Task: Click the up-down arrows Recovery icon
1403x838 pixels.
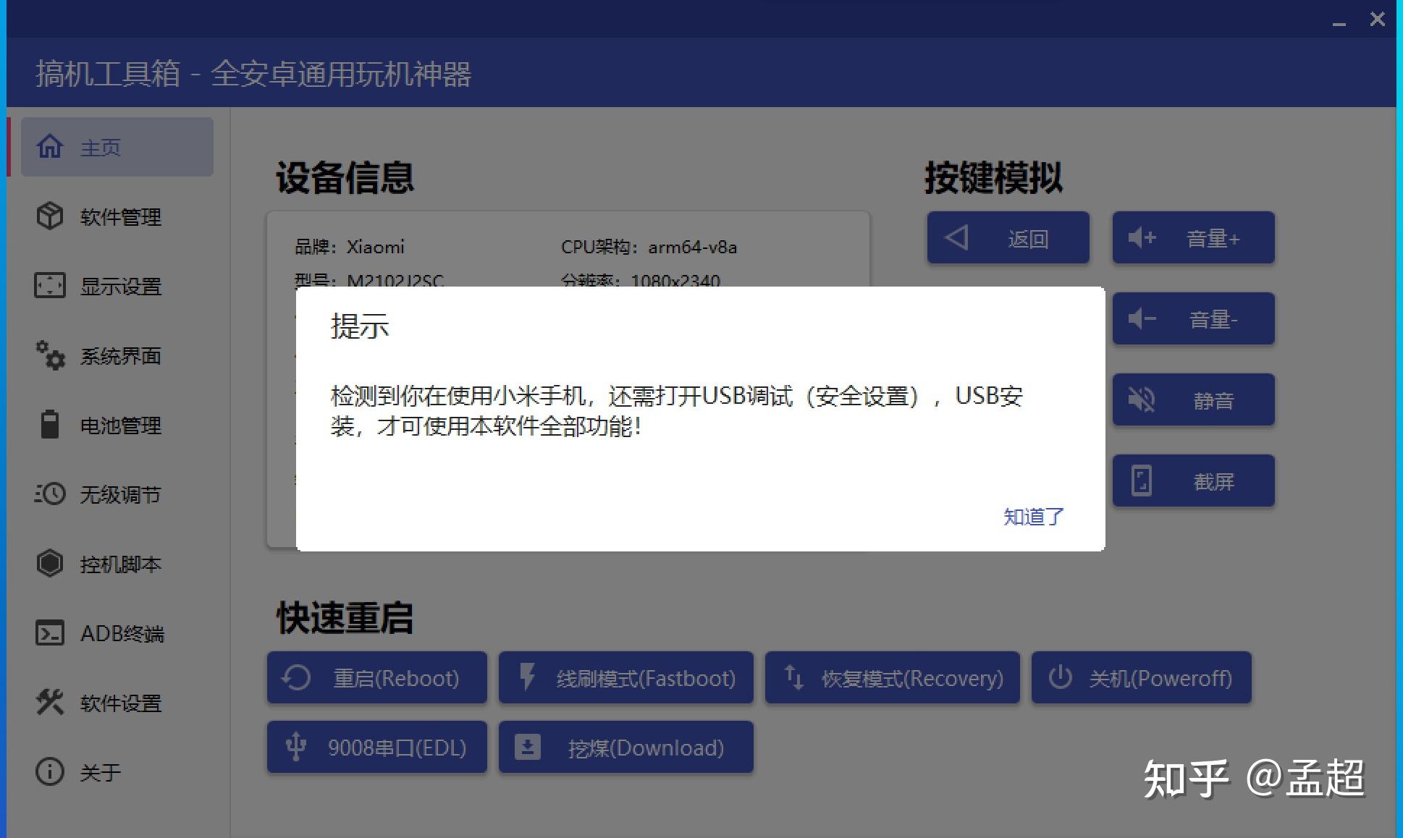Action: (794, 677)
